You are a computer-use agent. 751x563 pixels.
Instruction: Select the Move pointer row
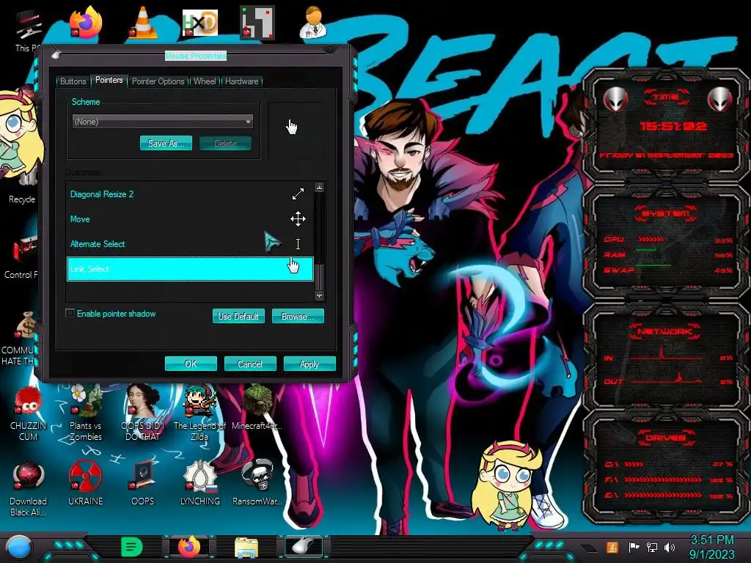click(190, 218)
